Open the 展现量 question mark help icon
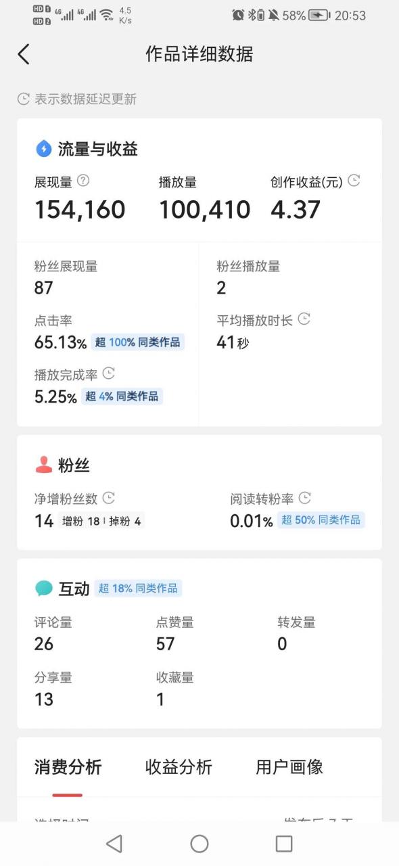 tap(81, 181)
